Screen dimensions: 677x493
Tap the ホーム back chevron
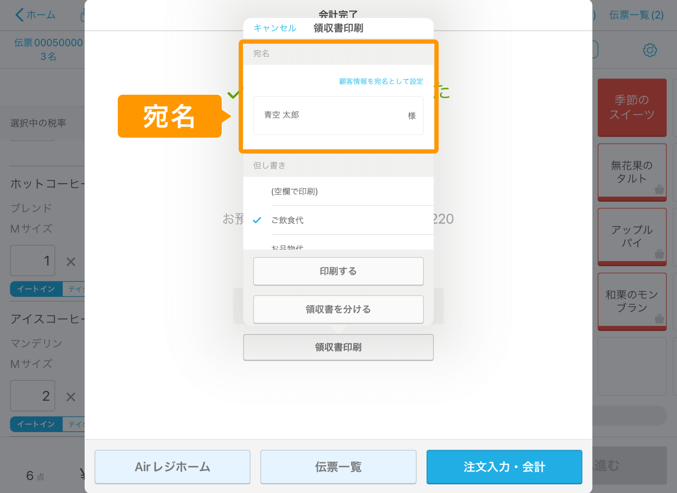(x=20, y=15)
